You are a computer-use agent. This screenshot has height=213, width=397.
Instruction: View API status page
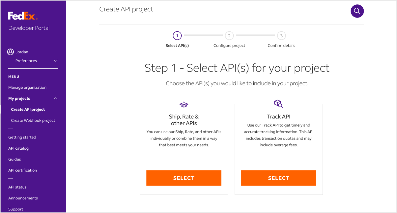(17, 187)
